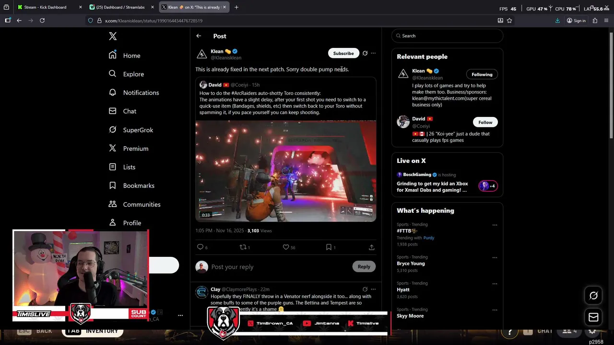Open a new browser tab
The width and height of the screenshot is (614, 345).
tap(236, 7)
